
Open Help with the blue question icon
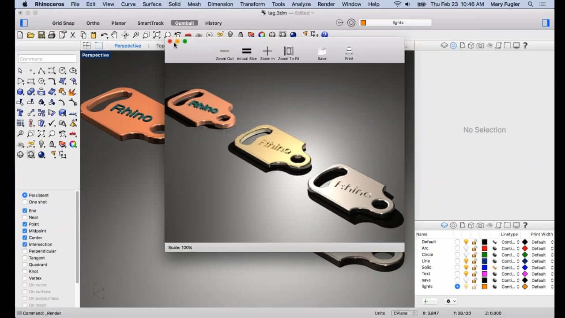point(325,35)
